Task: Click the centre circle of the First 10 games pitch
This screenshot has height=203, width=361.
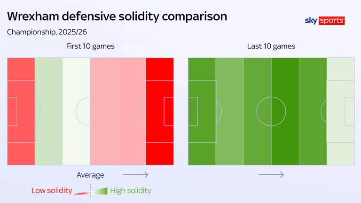Action: pos(90,111)
